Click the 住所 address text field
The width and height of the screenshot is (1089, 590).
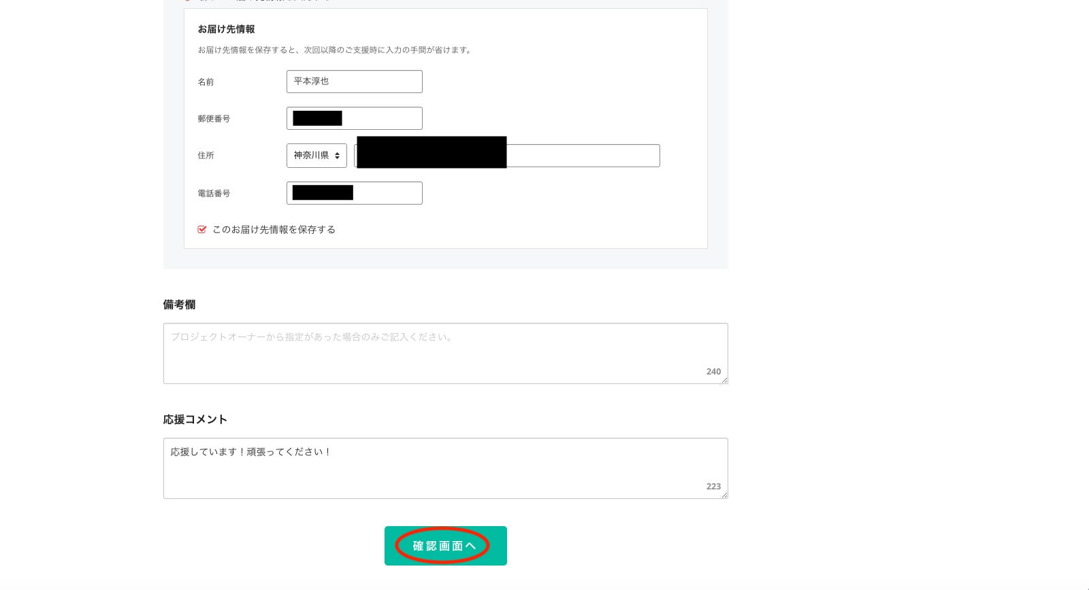pyautogui.click(x=583, y=156)
